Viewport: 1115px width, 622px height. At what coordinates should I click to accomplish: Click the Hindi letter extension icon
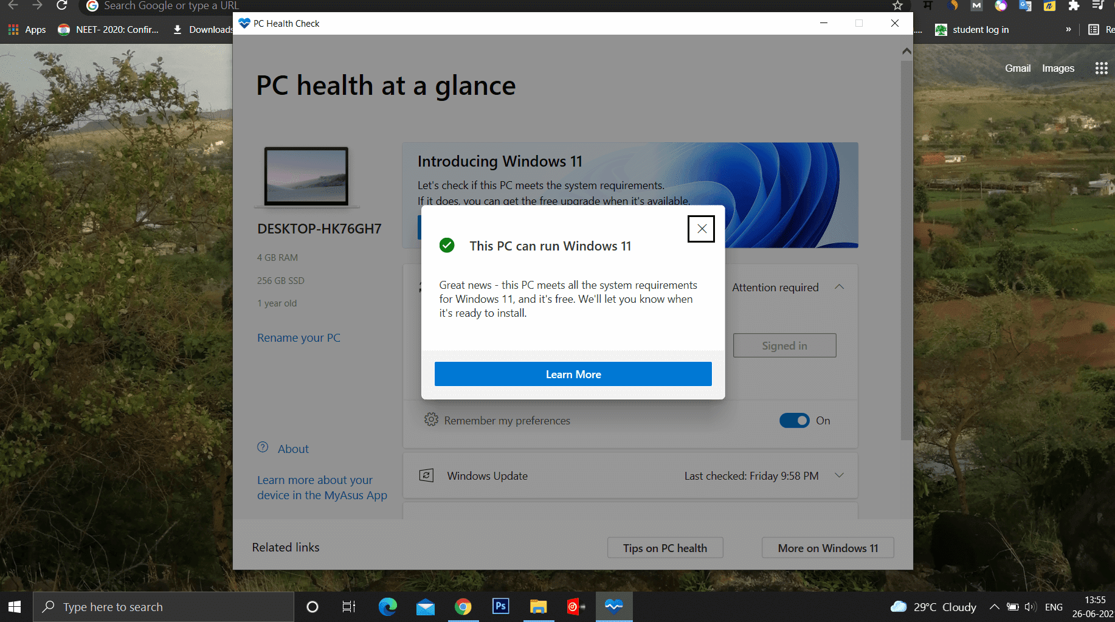pos(928,5)
